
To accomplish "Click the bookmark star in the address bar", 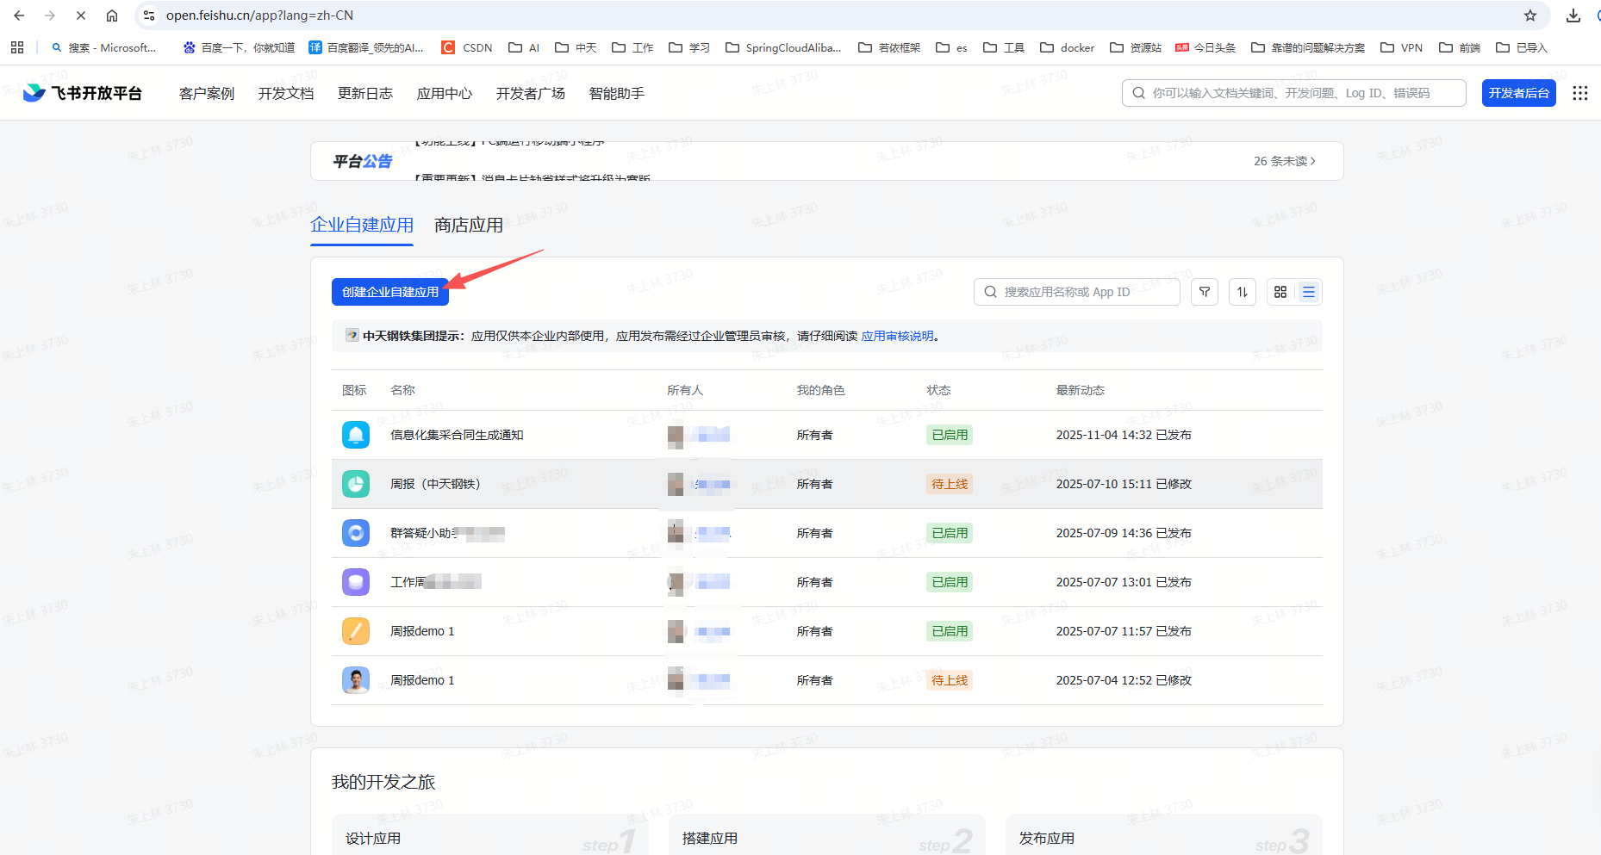I will coord(1529,15).
